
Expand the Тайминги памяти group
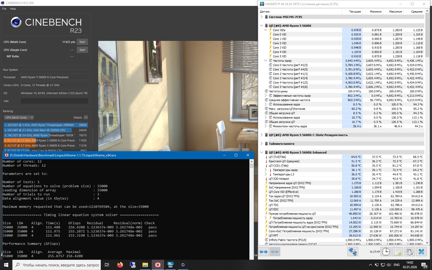262,144
